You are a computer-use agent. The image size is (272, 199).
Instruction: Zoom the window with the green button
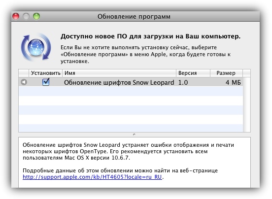coord(36,16)
